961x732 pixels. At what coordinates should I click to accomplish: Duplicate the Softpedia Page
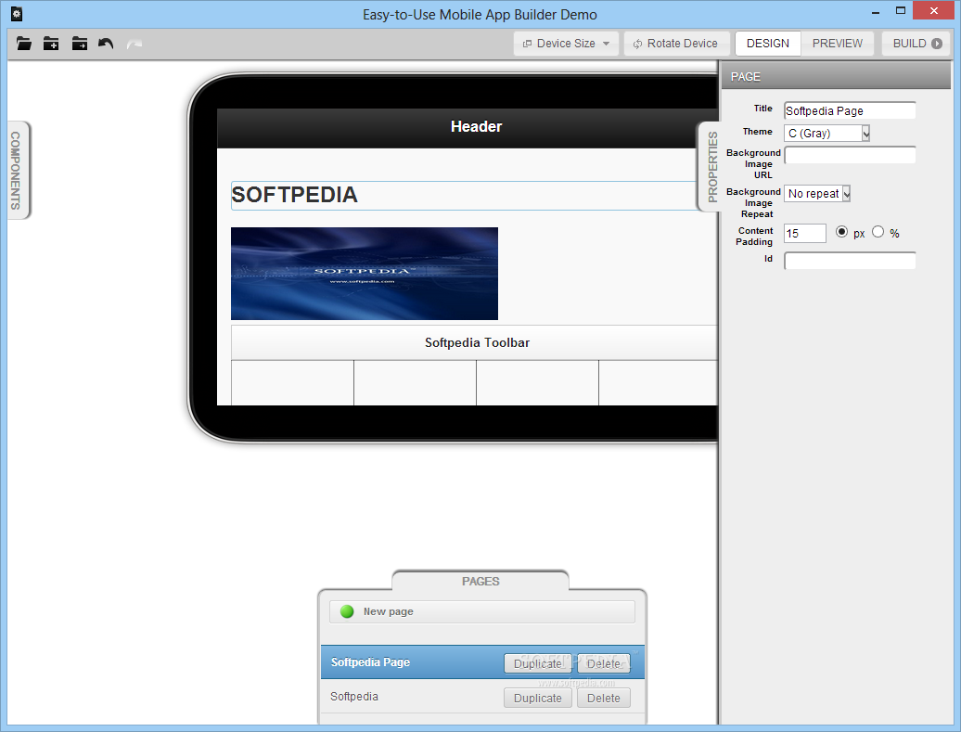pos(537,663)
